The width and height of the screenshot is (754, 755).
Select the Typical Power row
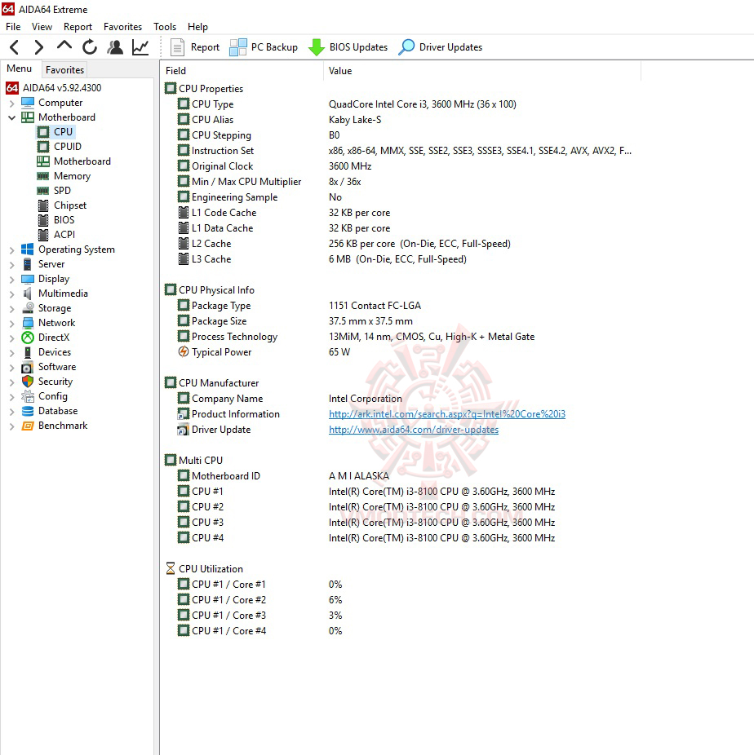(402, 352)
